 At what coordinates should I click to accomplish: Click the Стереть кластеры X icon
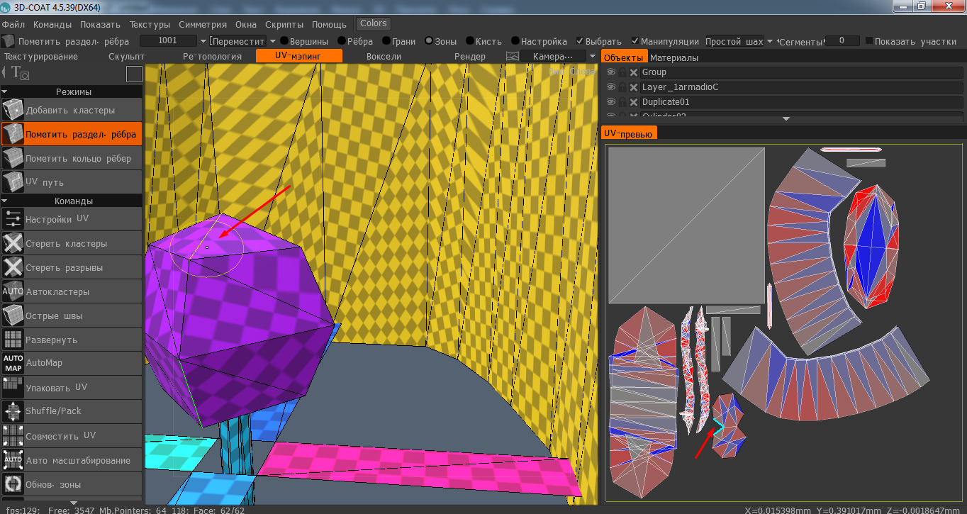point(13,243)
